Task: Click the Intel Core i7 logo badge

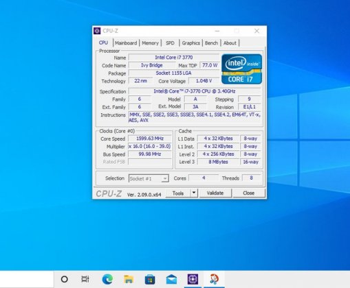Action: (x=241, y=69)
